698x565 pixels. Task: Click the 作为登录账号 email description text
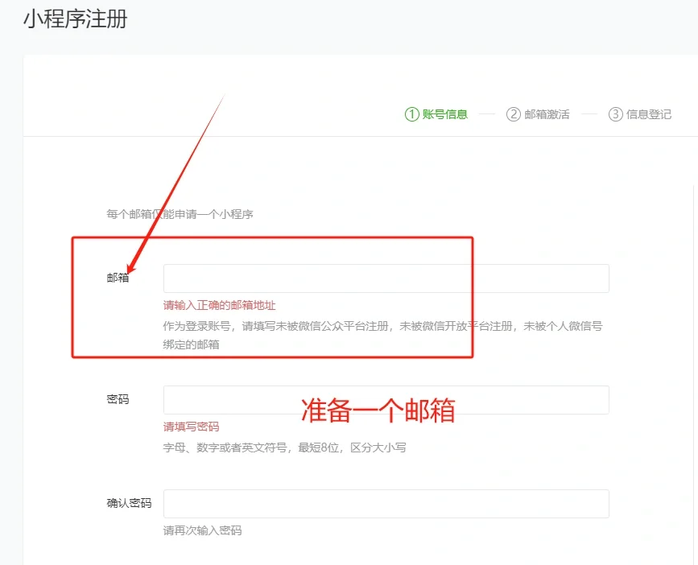click(382, 326)
